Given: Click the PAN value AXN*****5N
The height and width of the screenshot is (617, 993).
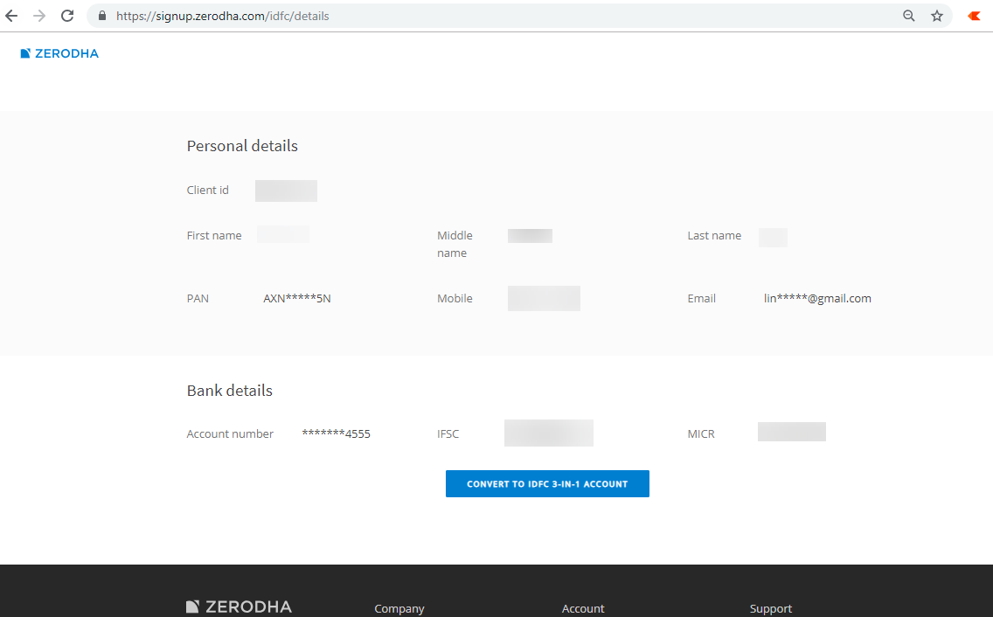Looking at the screenshot, I should click(297, 298).
